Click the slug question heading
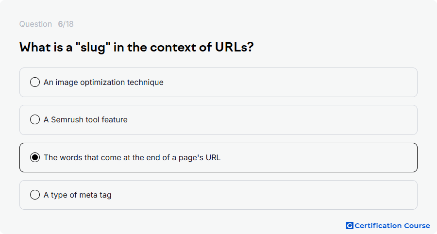This screenshot has height=234, width=437. click(136, 47)
